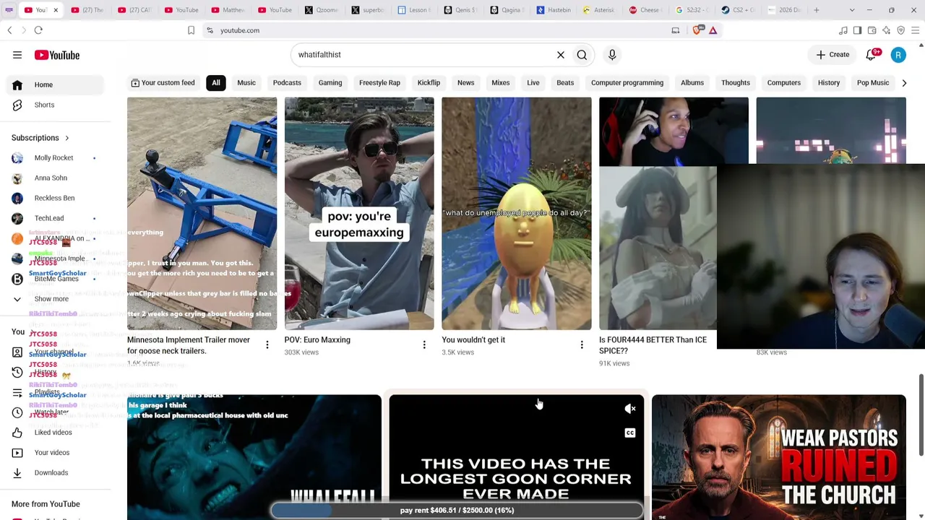
Task: Clear the search query text
Action: click(x=560, y=55)
